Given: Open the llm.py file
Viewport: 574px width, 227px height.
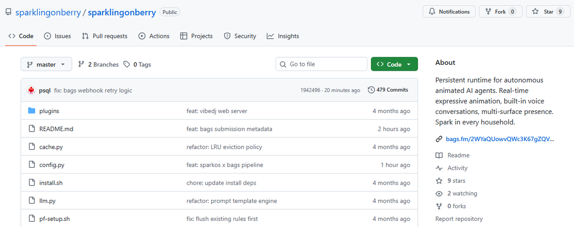Looking at the screenshot, I should click(47, 201).
